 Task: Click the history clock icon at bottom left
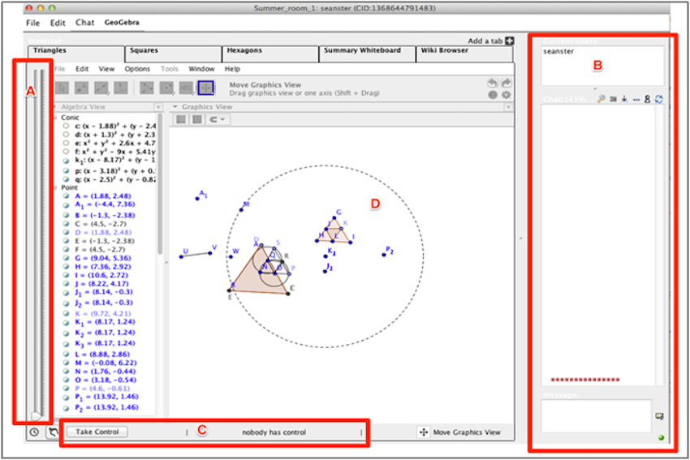[35, 432]
